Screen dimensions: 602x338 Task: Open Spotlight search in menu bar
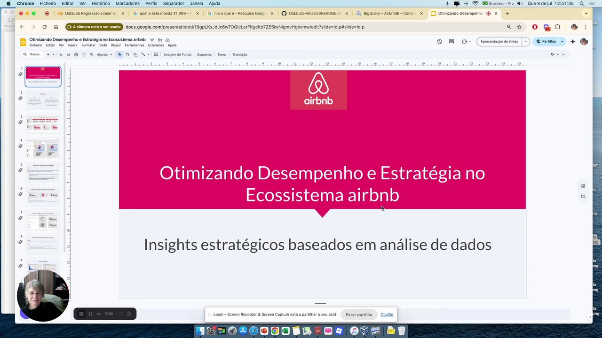pos(582,3)
